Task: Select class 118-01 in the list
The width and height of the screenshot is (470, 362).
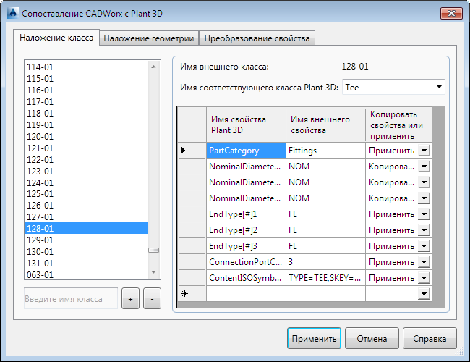Action: click(x=86, y=114)
